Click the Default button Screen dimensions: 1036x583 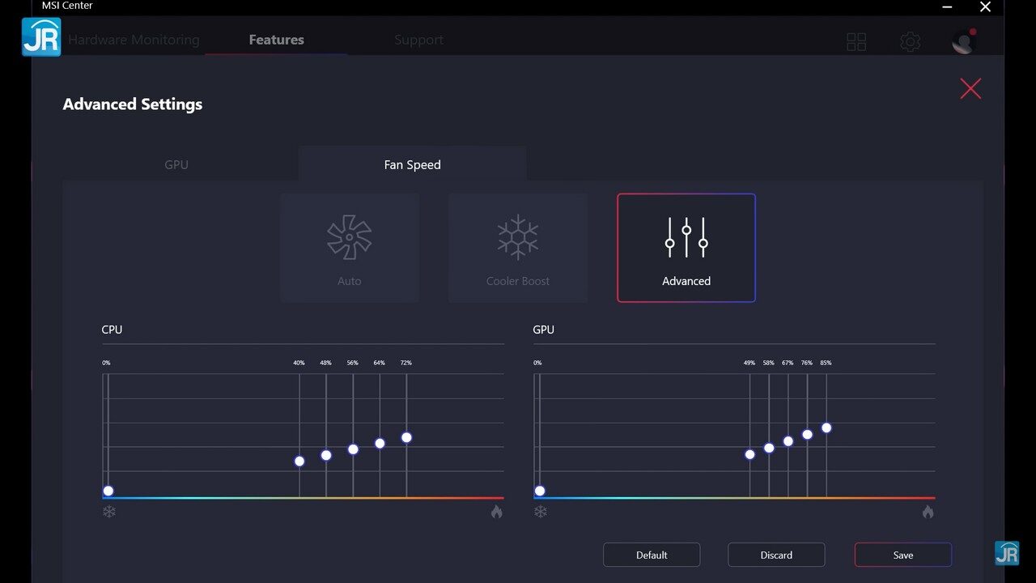tap(652, 555)
